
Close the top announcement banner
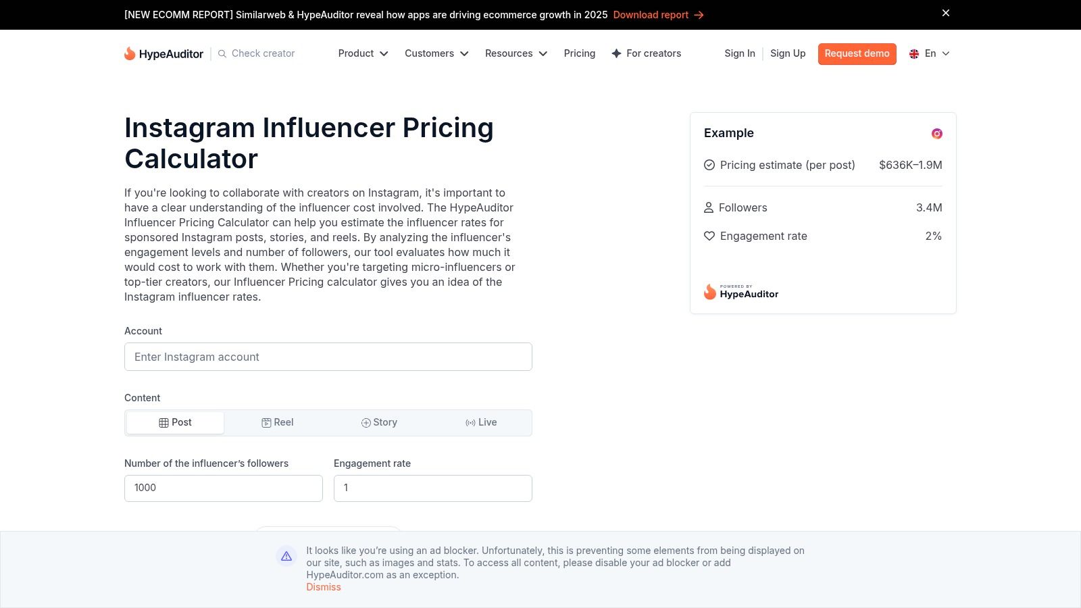[x=946, y=13]
